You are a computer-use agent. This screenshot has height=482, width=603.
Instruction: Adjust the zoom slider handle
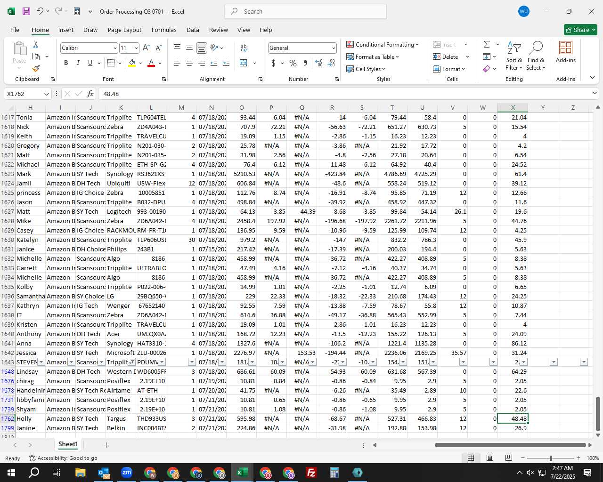pyautogui.click(x=551, y=458)
